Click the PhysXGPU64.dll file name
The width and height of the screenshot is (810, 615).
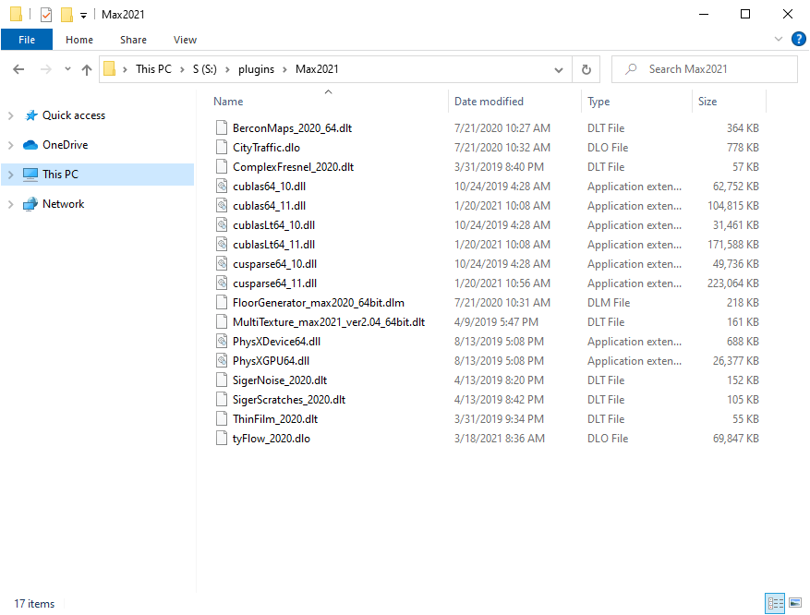pos(271,361)
